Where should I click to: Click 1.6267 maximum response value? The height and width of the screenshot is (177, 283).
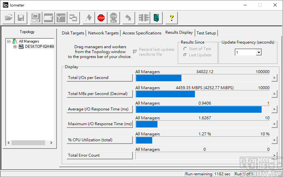click(x=205, y=118)
